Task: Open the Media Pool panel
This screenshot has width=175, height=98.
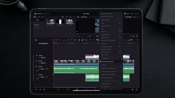Action: coord(39,14)
